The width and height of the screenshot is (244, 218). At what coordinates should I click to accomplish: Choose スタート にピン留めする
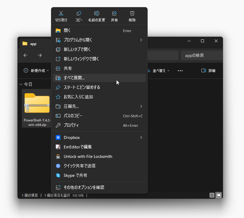(99, 87)
